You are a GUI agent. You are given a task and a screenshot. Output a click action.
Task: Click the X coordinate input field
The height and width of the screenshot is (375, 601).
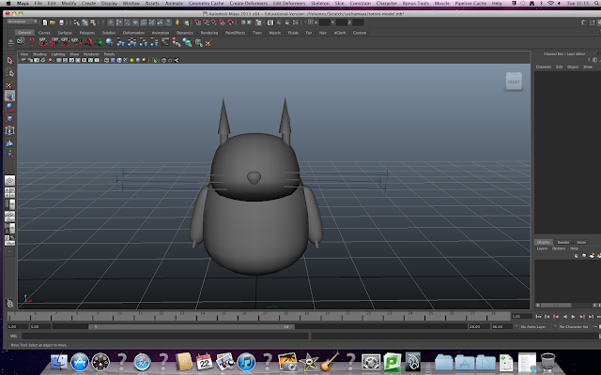[325, 22]
